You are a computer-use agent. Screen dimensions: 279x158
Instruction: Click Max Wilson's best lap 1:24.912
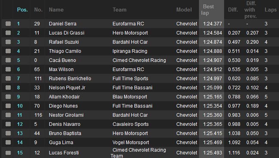pyautogui.click(x=212, y=69)
